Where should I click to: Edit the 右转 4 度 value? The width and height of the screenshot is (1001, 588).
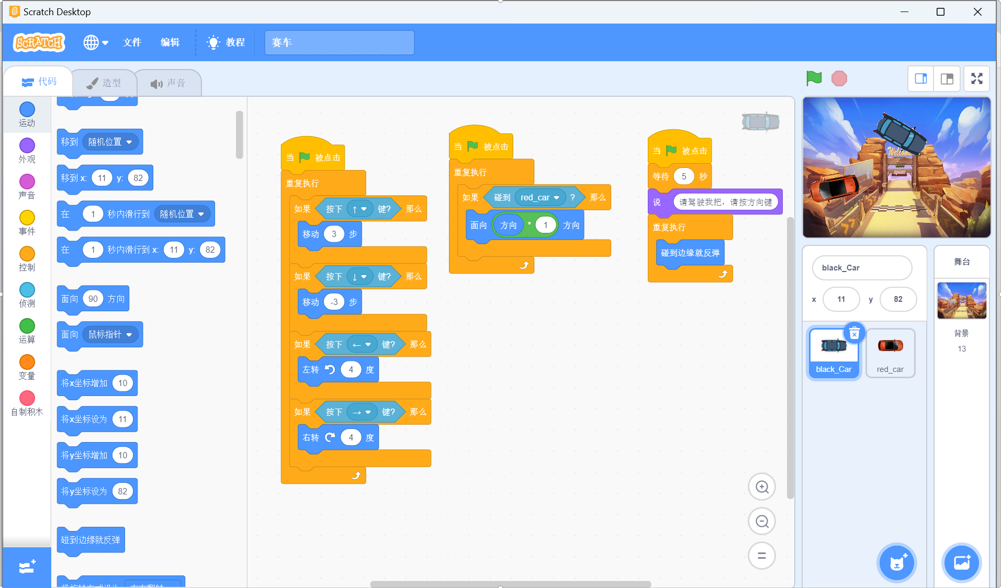coord(351,437)
